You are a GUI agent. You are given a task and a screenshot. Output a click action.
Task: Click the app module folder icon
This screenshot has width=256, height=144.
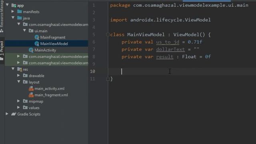coord(14,5)
